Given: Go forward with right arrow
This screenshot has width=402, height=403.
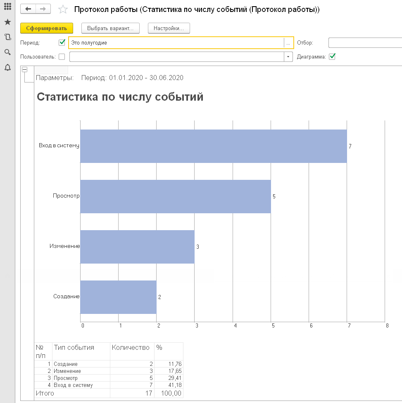Looking at the screenshot, I should click(43, 9).
